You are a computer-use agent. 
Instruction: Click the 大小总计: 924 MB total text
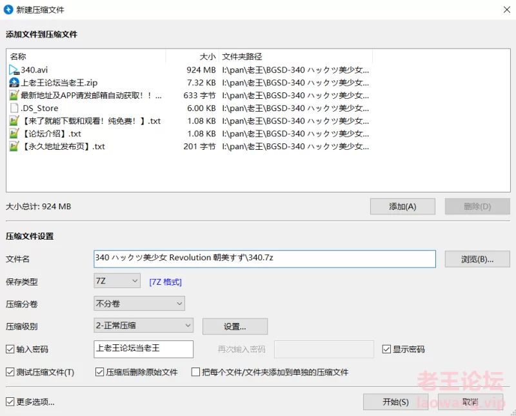[39, 206]
